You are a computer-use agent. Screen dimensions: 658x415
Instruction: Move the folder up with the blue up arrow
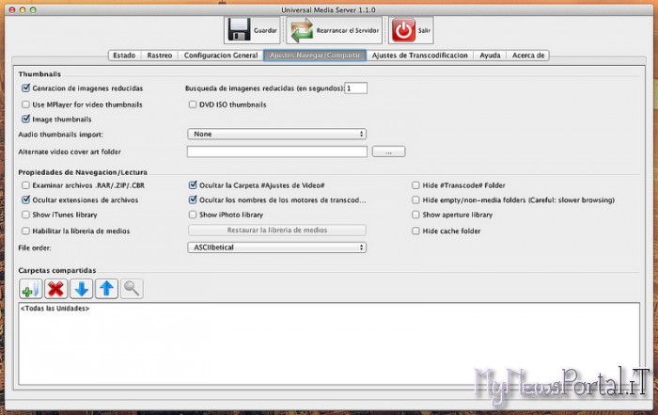tap(106, 289)
